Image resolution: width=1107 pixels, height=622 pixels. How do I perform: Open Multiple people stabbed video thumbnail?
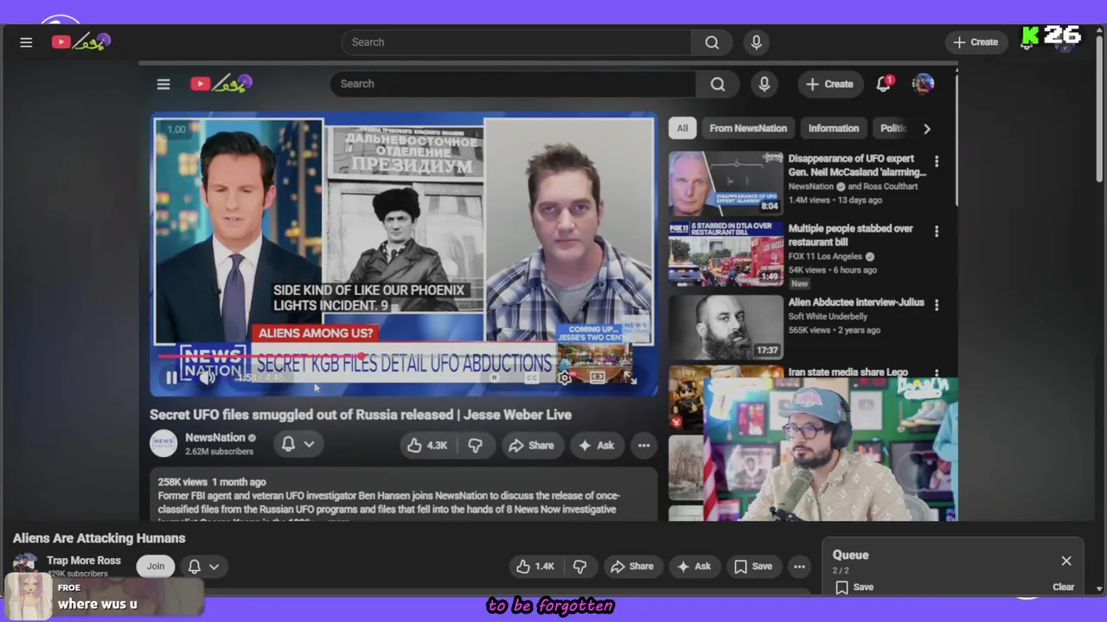click(x=726, y=254)
